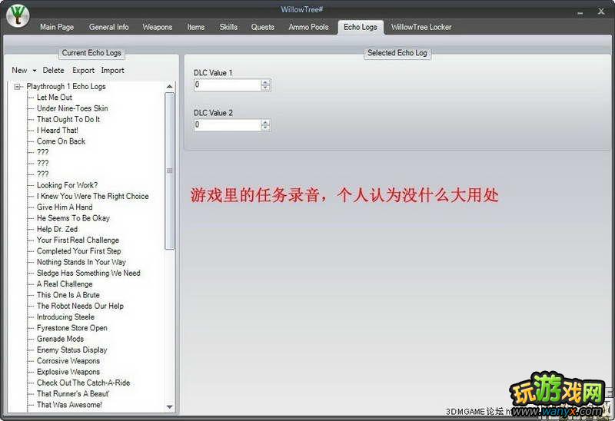Select Nothing Stands In Your Way
Screen dimensions: 615x421
pos(81,262)
